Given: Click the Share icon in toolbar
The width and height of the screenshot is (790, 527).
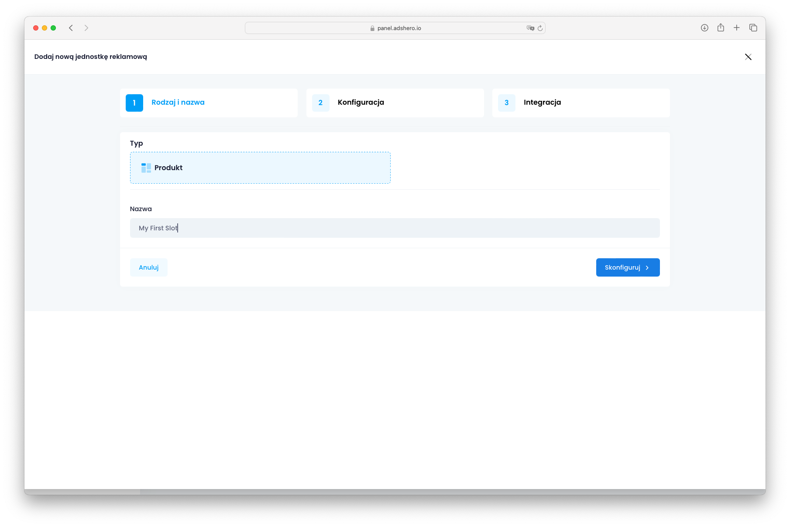Looking at the screenshot, I should point(721,28).
